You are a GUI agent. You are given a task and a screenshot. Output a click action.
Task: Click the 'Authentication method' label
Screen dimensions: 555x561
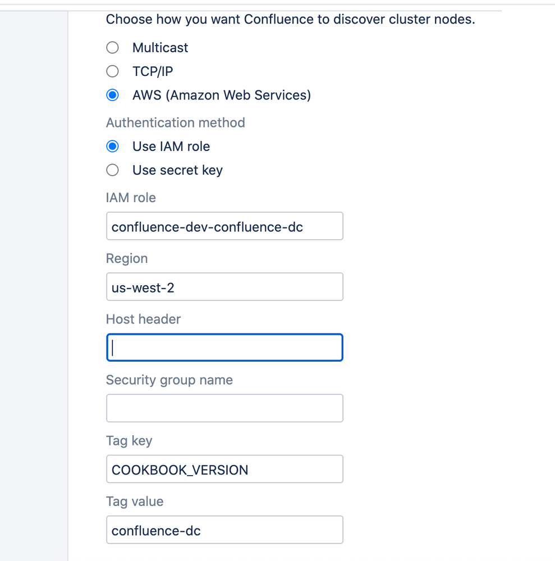point(176,123)
